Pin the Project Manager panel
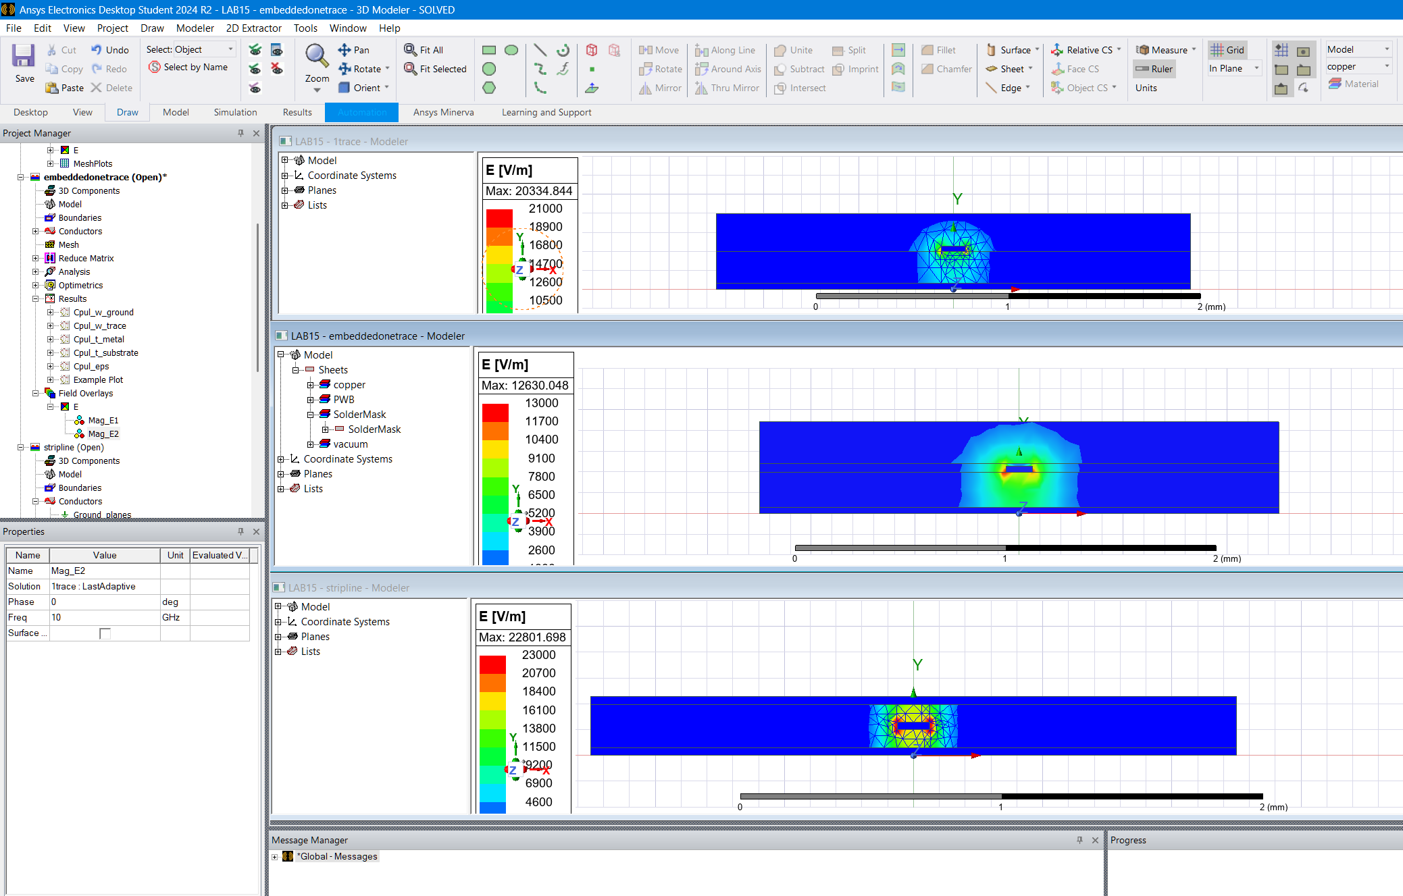Viewport: 1403px width, 896px height. click(240, 133)
